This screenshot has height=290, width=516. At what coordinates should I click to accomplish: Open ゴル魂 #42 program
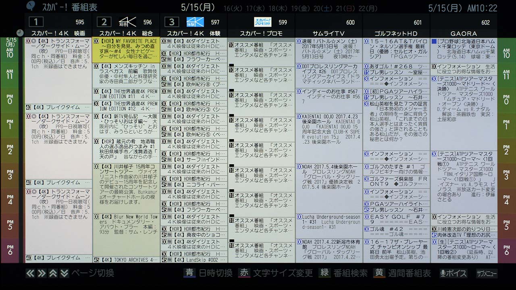pyautogui.click(x=396, y=232)
